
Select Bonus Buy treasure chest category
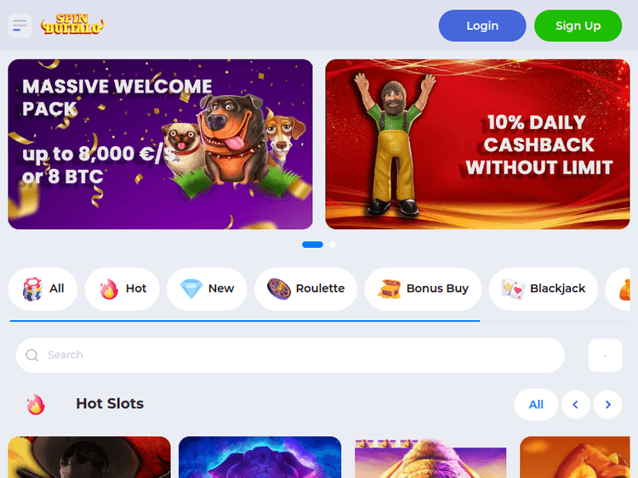click(x=423, y=289)
